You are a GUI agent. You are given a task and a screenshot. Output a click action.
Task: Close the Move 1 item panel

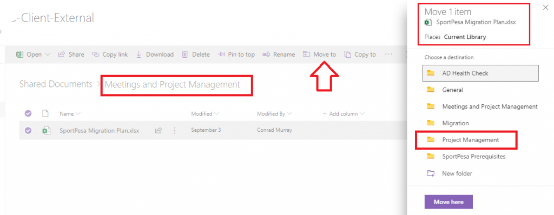545,8
